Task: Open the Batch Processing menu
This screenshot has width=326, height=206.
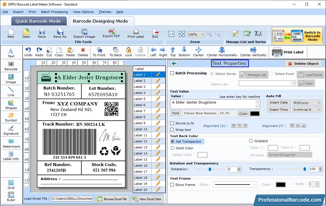Action: click(x=55, y=12)
